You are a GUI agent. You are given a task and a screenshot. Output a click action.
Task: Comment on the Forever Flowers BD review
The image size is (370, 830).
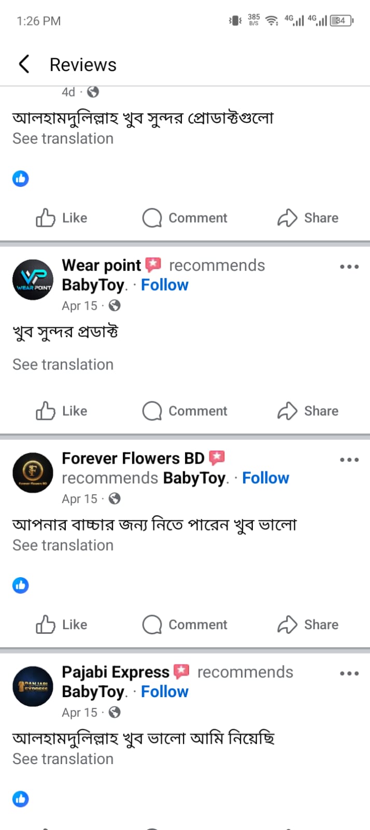pos(185,625)
